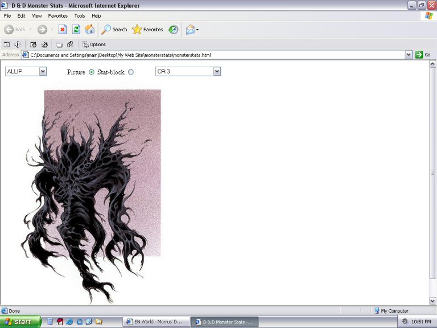Select the Picture radio button
The width and height of the screenshot is (437, 328).
pos(92,72)
